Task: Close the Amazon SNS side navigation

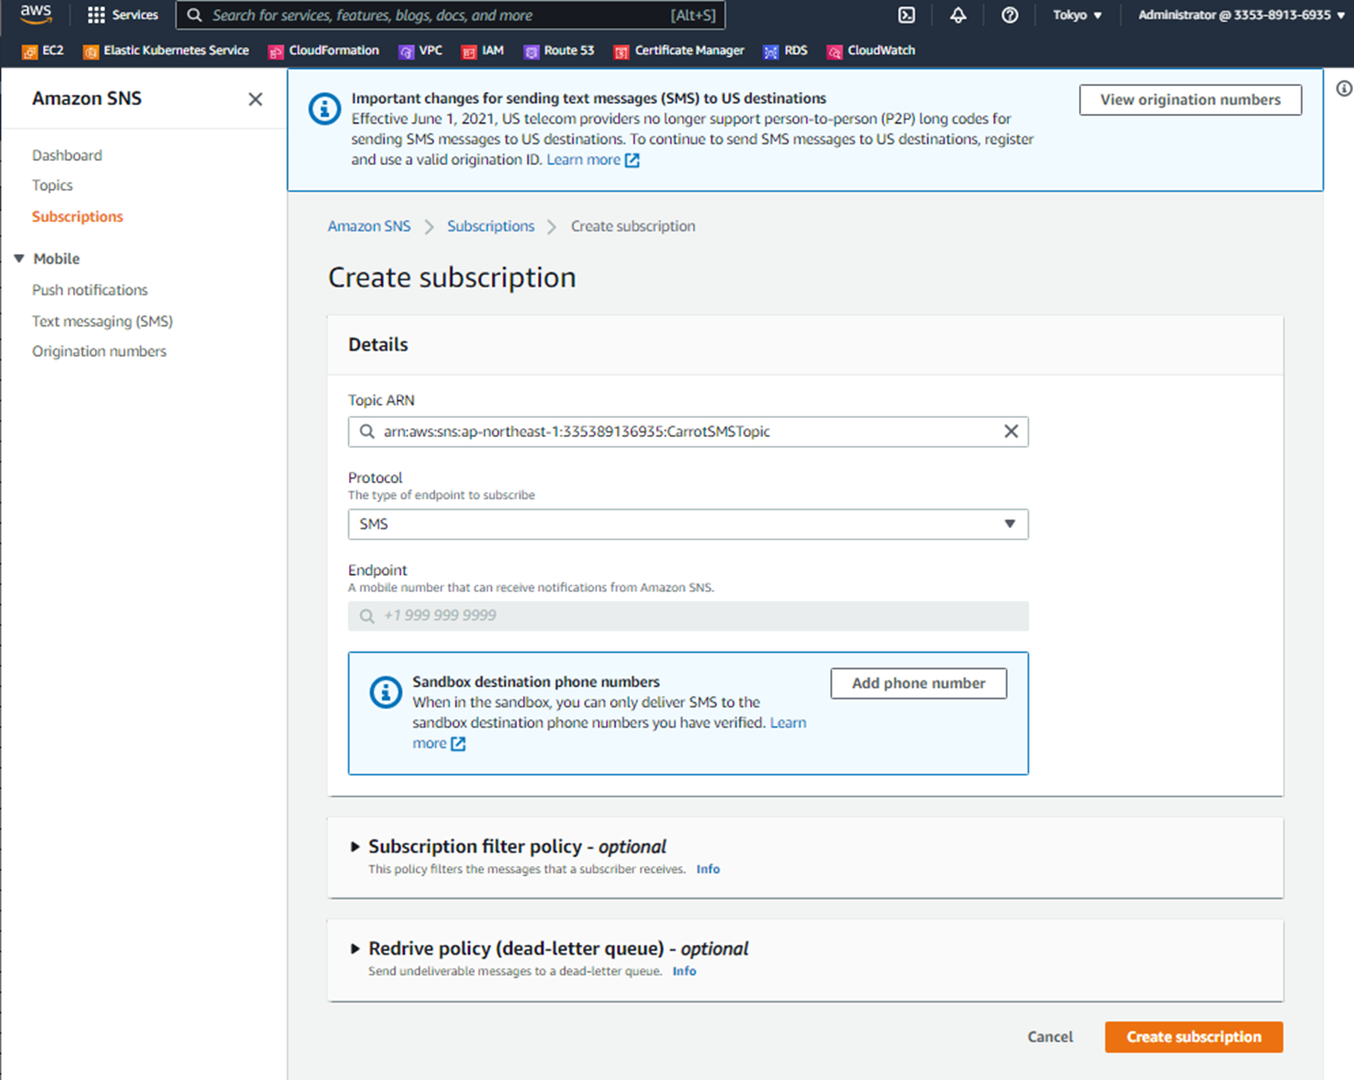Action: pyautogui.click(x=255, y=99)
